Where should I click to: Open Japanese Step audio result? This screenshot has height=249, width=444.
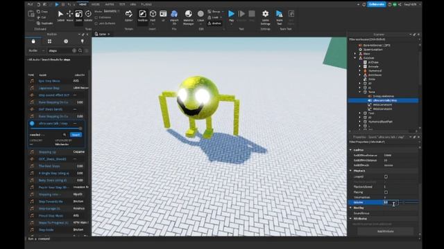coord(49,88)
